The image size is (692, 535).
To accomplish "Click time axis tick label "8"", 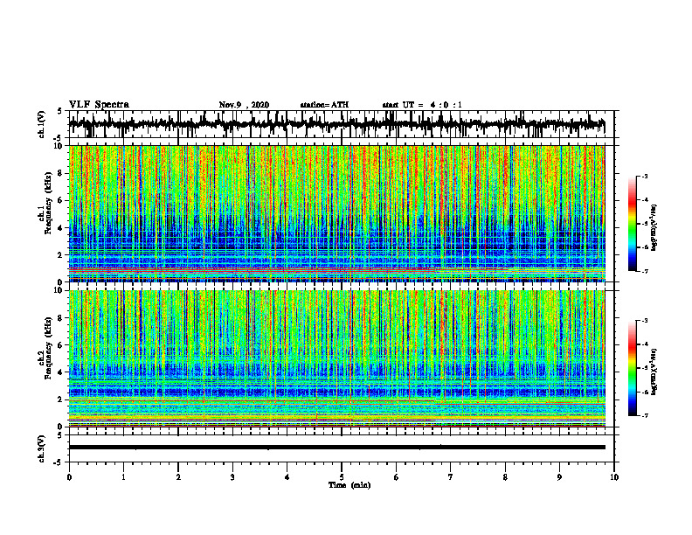I will pyautogui.click(x=505, y=477).
